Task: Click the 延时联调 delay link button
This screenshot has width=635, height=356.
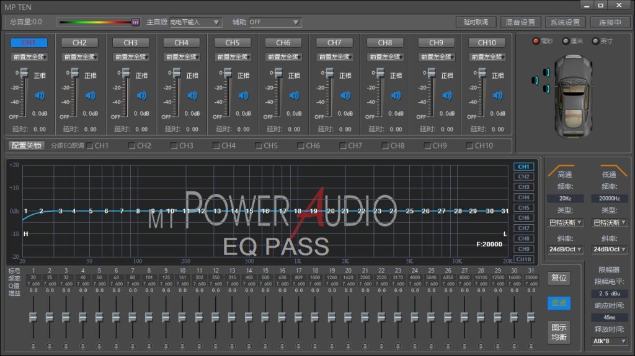Action: click(476, 22)
